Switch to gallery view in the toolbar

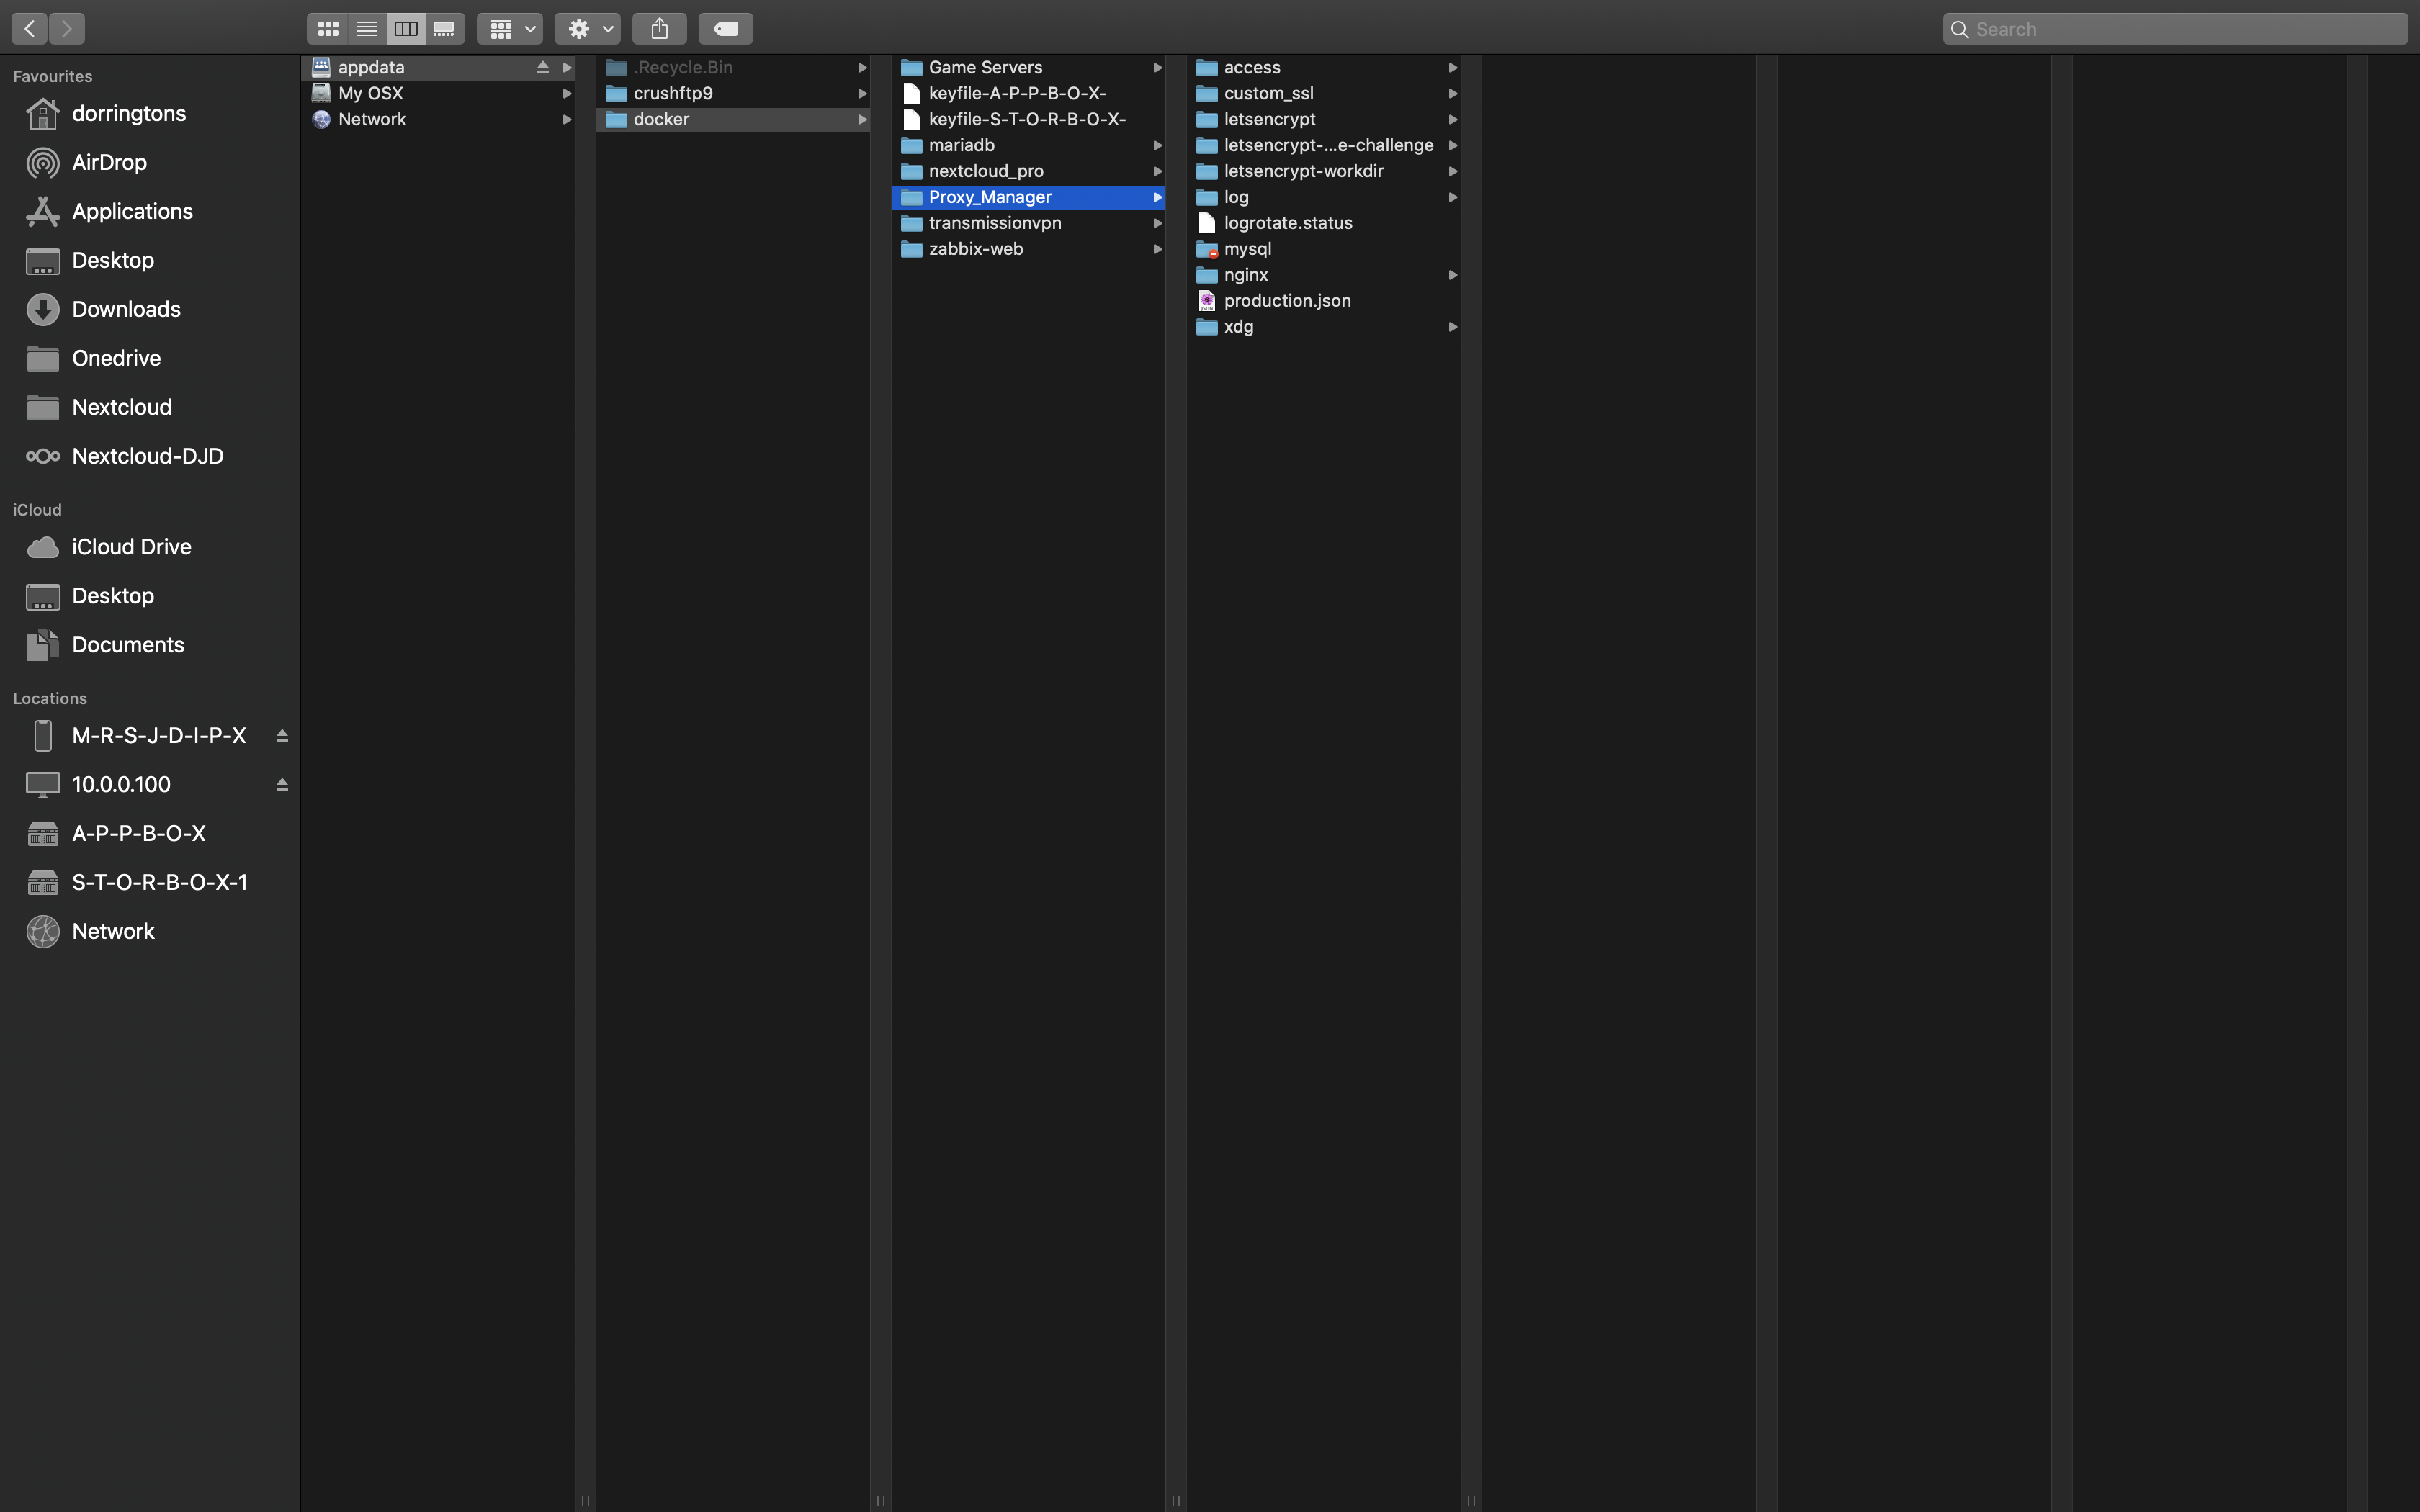pos(444,28)
